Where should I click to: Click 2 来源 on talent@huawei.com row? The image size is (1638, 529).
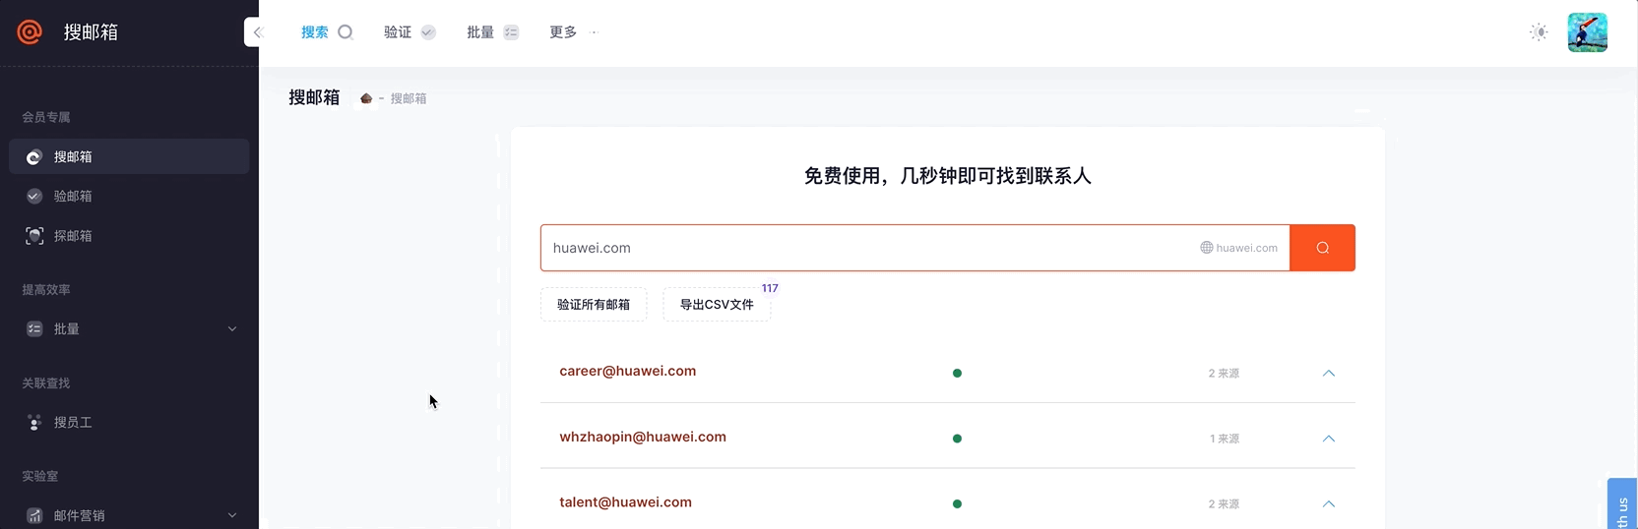coord(1224,503)
